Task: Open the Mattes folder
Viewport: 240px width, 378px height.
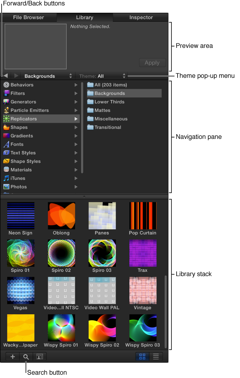Action: [124, 110]
